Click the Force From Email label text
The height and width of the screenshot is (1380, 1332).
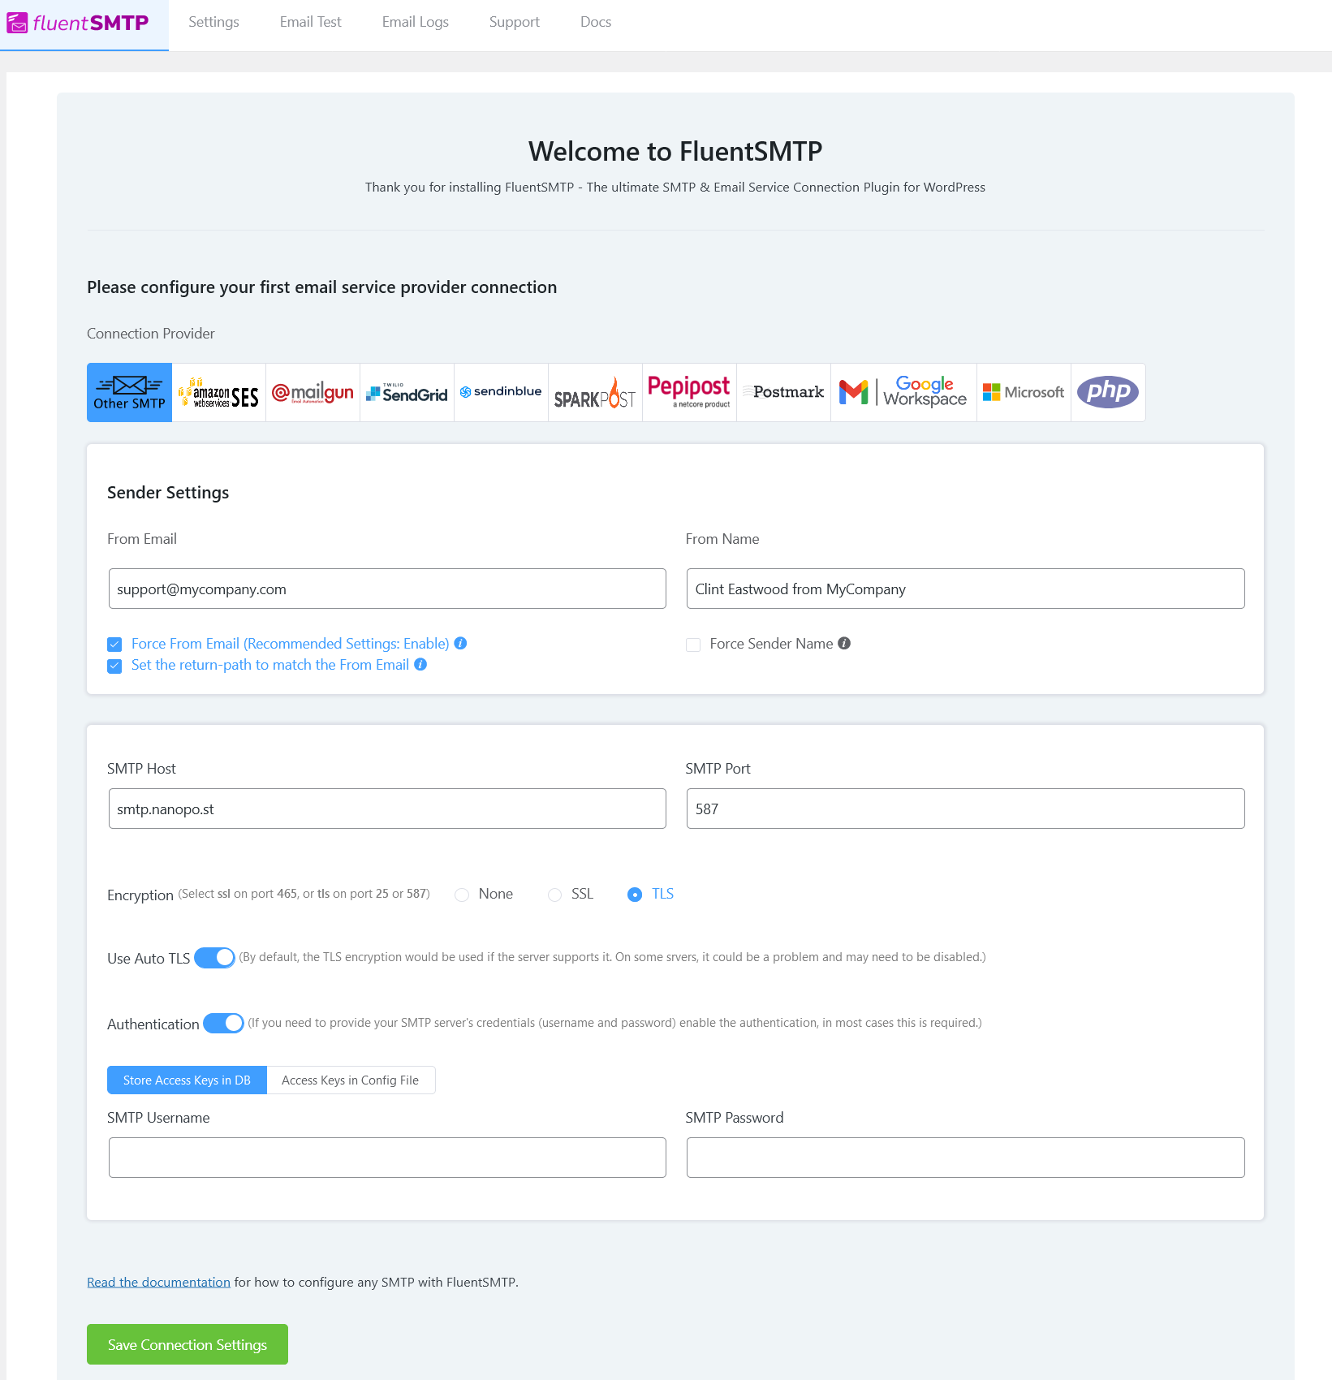click(x=290, y=644)
